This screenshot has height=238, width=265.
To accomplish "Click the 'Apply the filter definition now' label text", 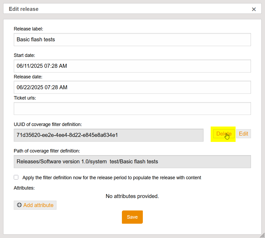I will tap(112, 178).
